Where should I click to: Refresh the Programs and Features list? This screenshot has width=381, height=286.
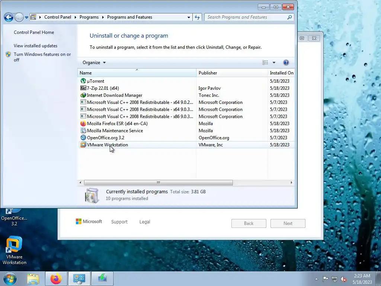click(197, 17)
